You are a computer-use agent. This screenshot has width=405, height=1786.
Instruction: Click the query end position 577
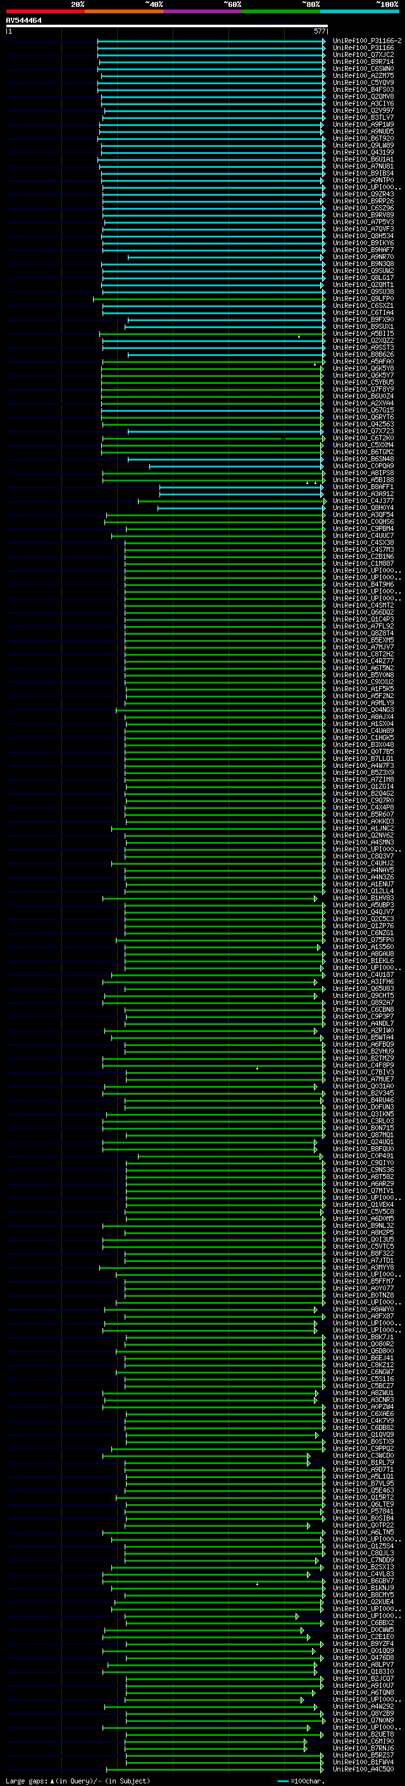click(x=319, y=31)
